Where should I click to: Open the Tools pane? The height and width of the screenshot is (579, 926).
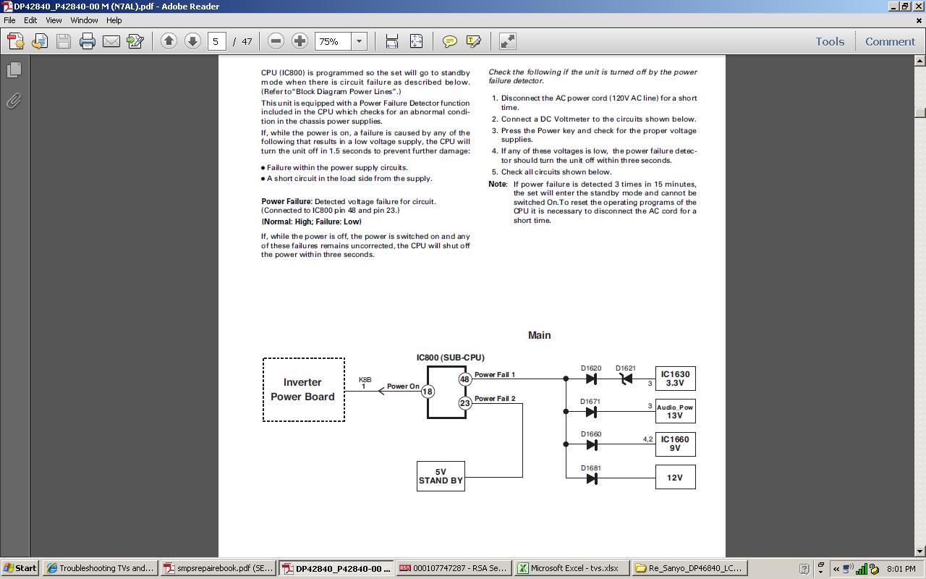click(x=830, y=41)
